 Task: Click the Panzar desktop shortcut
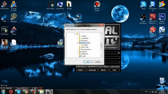pos(14,31)
